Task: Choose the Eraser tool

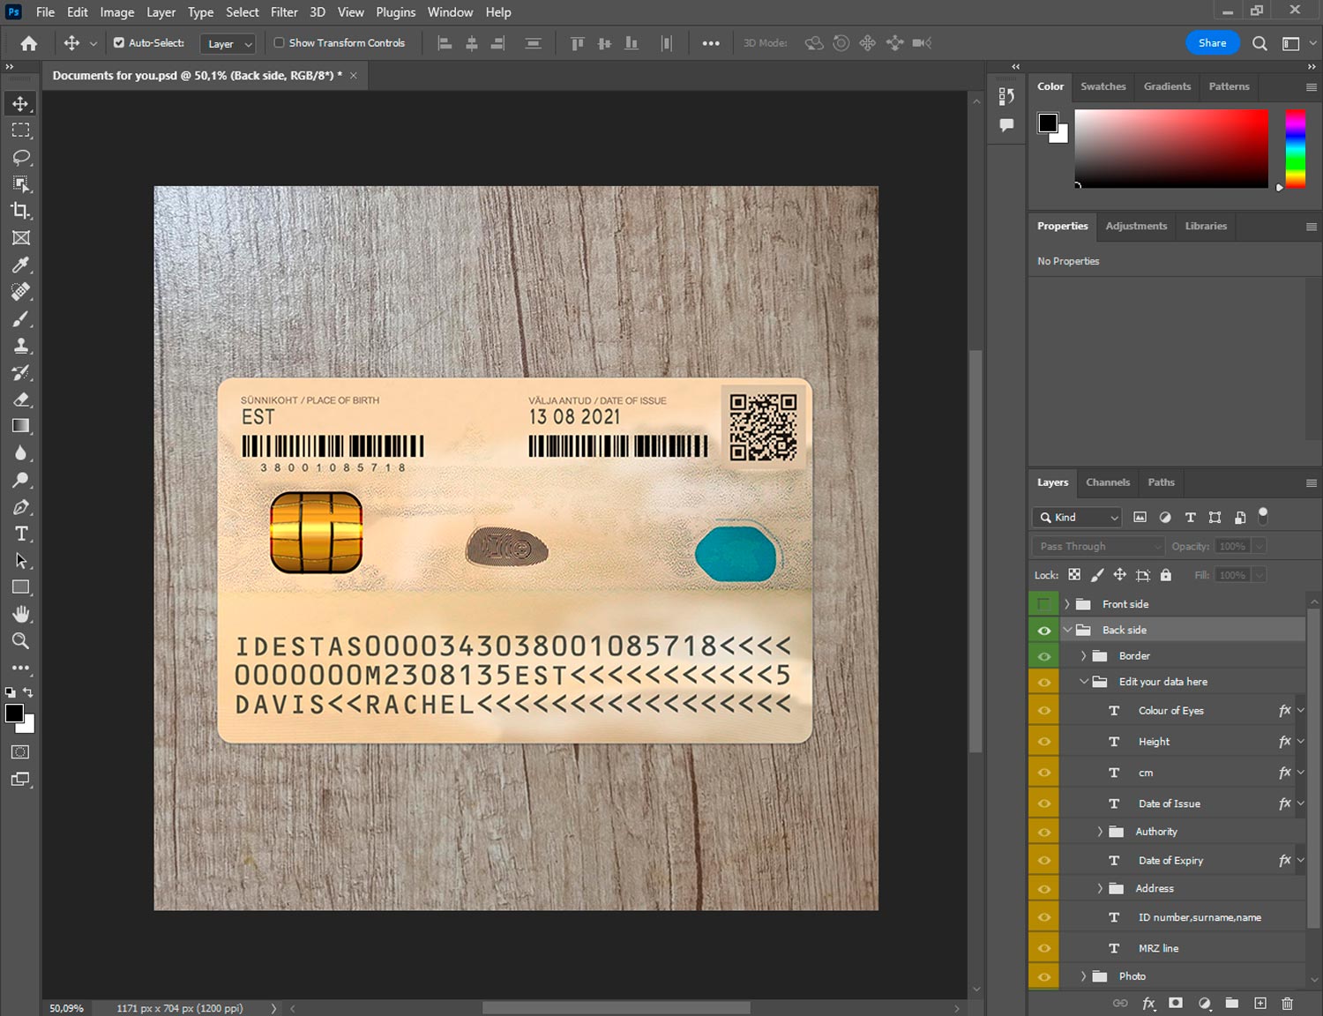Action: click(x=21, y=400)
